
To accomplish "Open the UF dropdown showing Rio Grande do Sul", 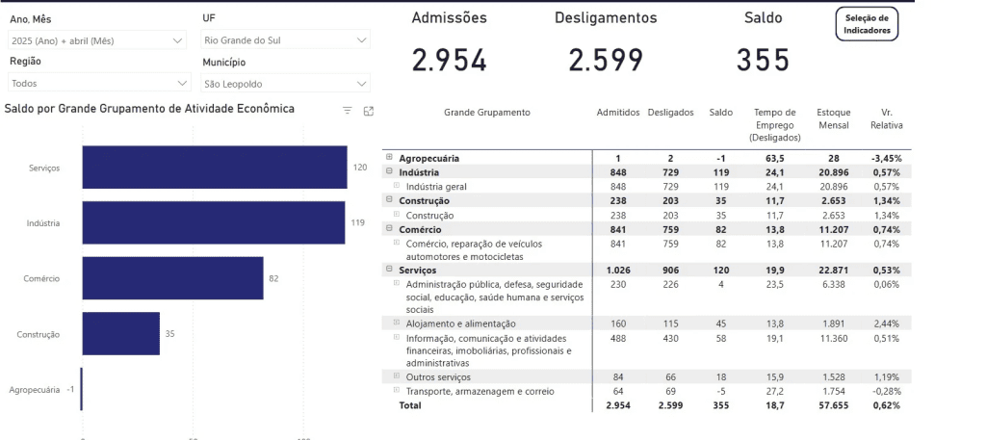I will click(285, 40).
